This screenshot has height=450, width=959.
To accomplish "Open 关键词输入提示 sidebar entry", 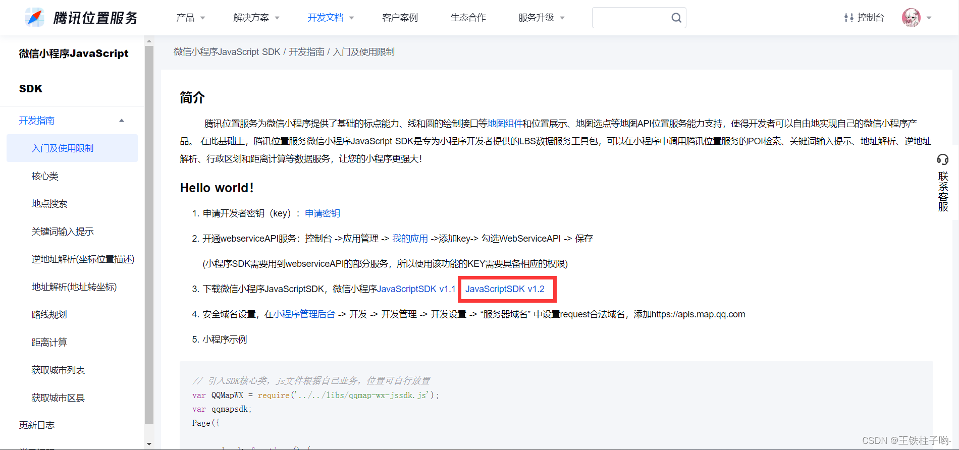I will (63, 232).
